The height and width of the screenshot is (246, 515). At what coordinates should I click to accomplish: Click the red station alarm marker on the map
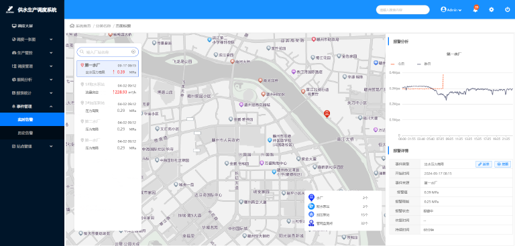click(x=327, y=114)
